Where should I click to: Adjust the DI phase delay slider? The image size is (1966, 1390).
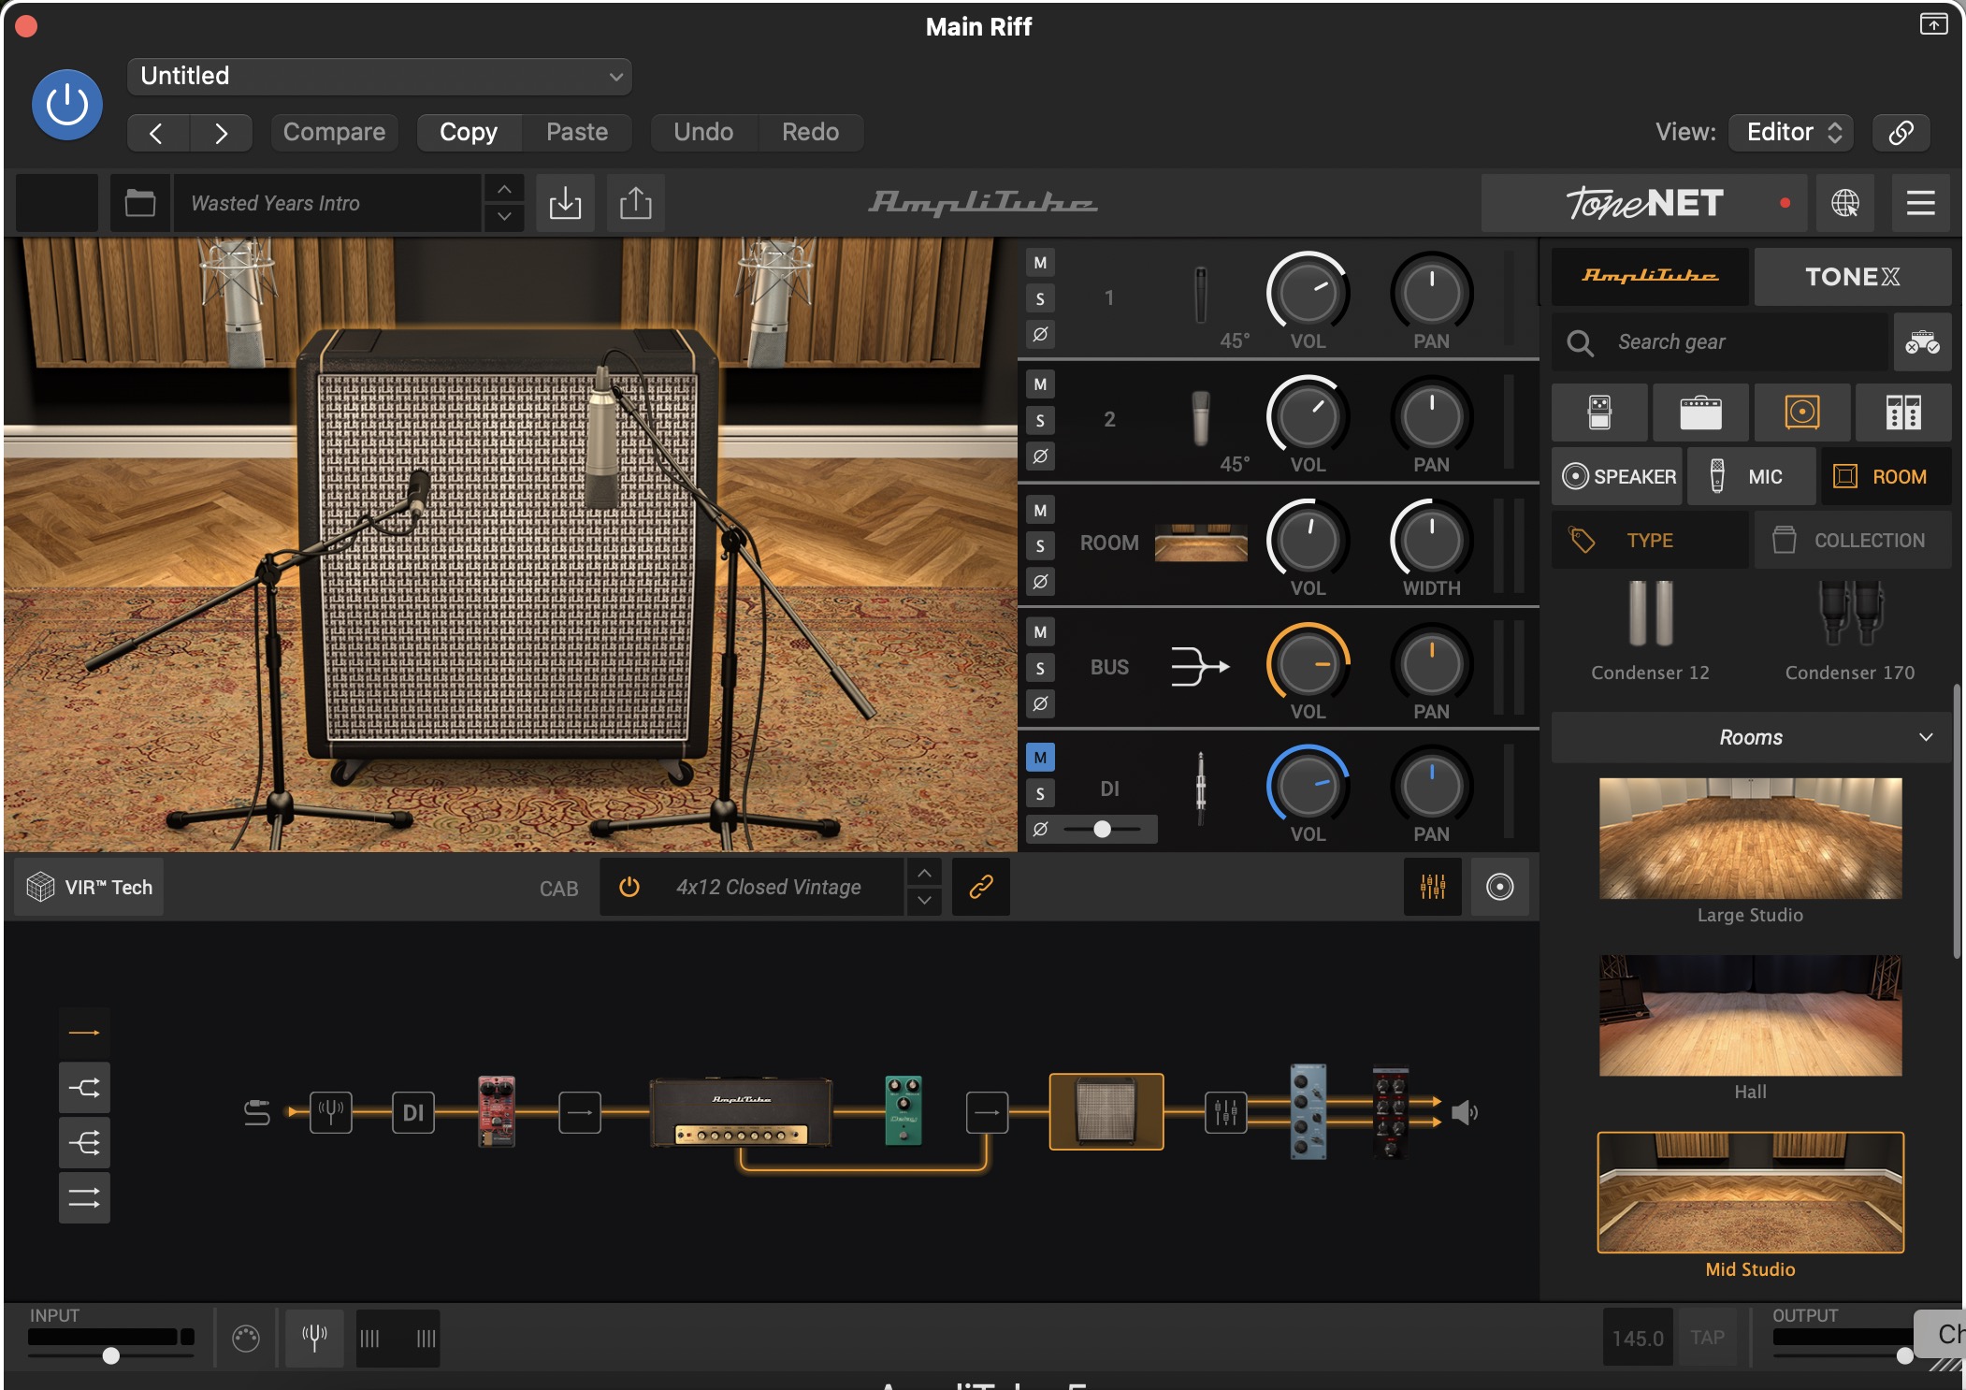1103,829
